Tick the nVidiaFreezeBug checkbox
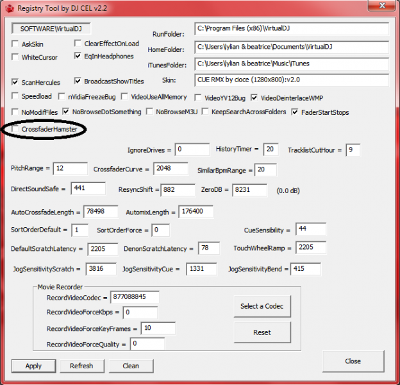This screenshot has height=385, width=400. [62, 96]
